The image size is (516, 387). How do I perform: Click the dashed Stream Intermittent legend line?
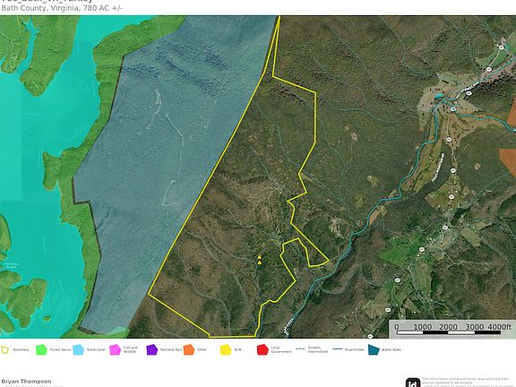tap(300, 349)
